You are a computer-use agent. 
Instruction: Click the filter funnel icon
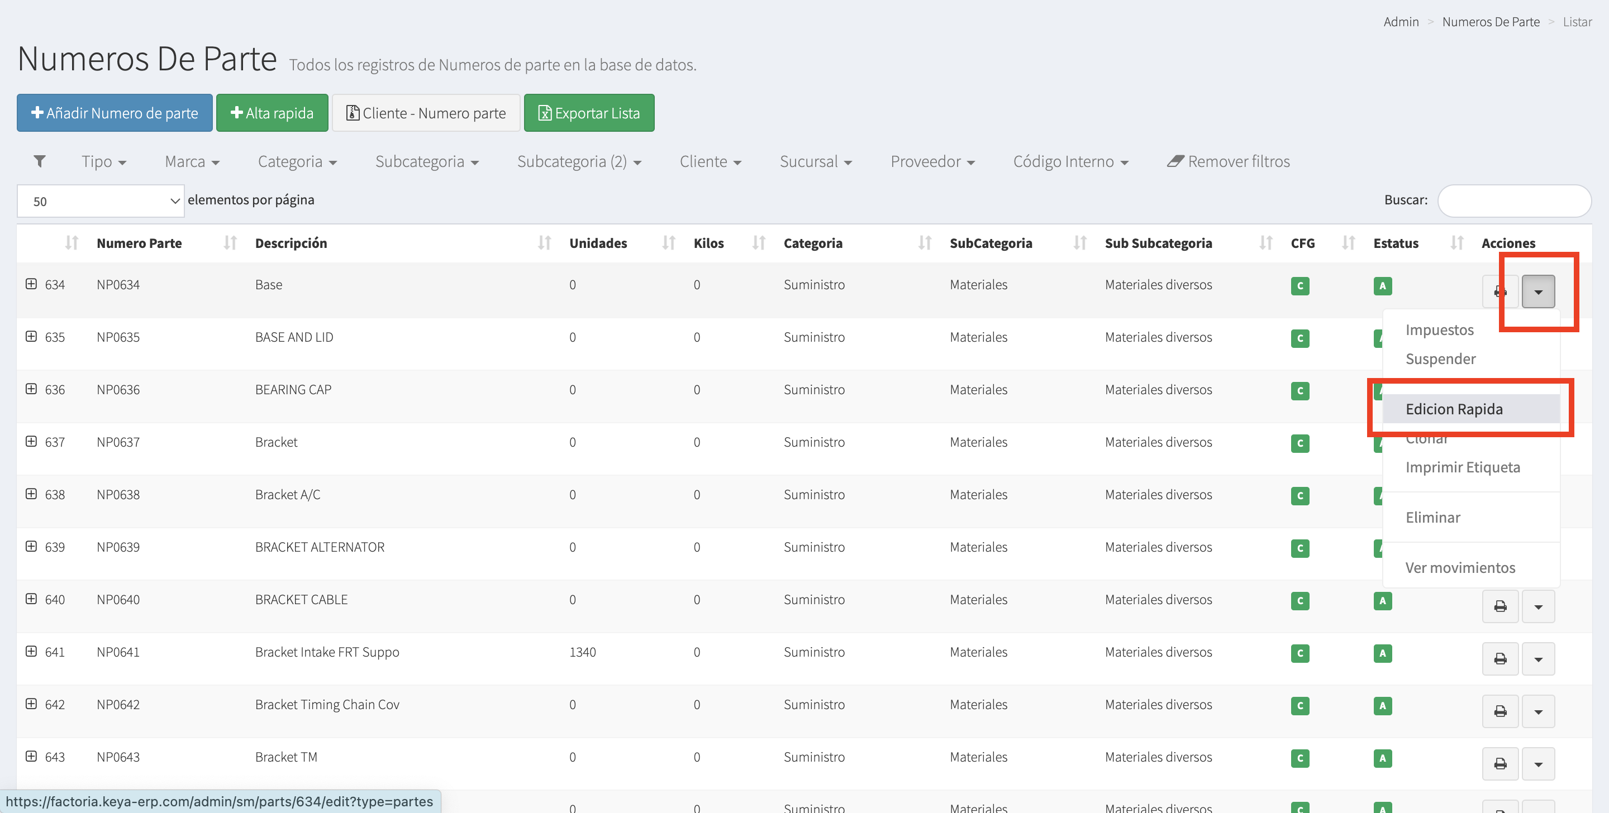pyautogui.click(x=39, y=161)
